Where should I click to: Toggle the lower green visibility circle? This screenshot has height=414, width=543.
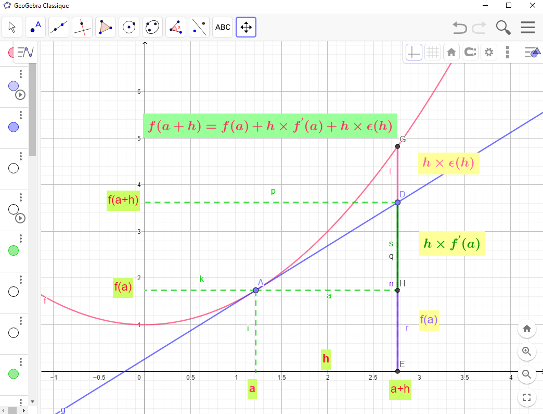click(x=14, y=374)
